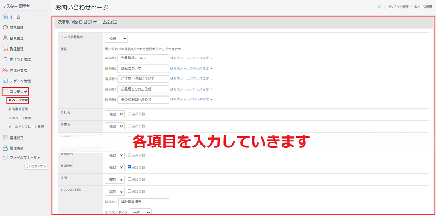437x216 pixels.
Task: Click the 項目名 field 弊社営業担当
Action: 143,202
